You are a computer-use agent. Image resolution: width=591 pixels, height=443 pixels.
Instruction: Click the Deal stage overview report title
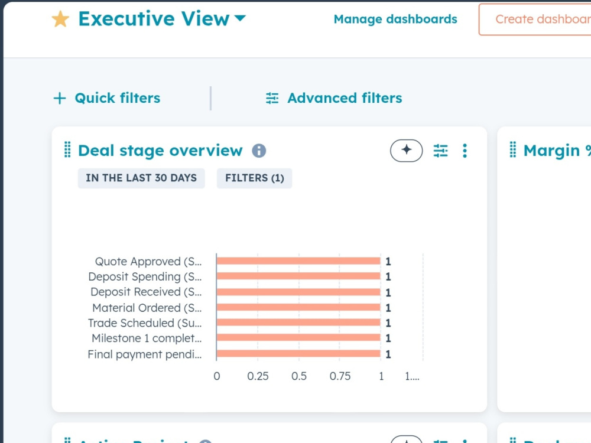tap(160, 151)
